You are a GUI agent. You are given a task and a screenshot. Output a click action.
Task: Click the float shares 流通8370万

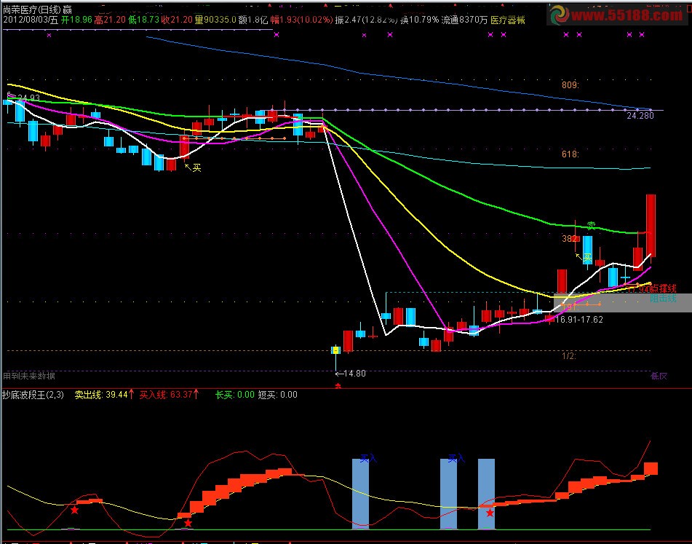pyautogui.click(x=464, y=20)
